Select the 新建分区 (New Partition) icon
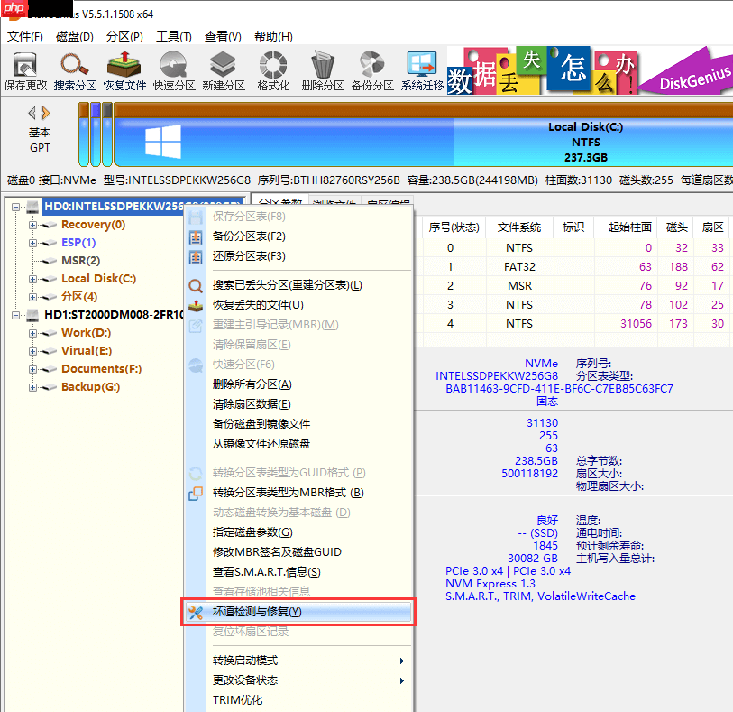This screenshot has height=712, width=733. tap(223, 69)
